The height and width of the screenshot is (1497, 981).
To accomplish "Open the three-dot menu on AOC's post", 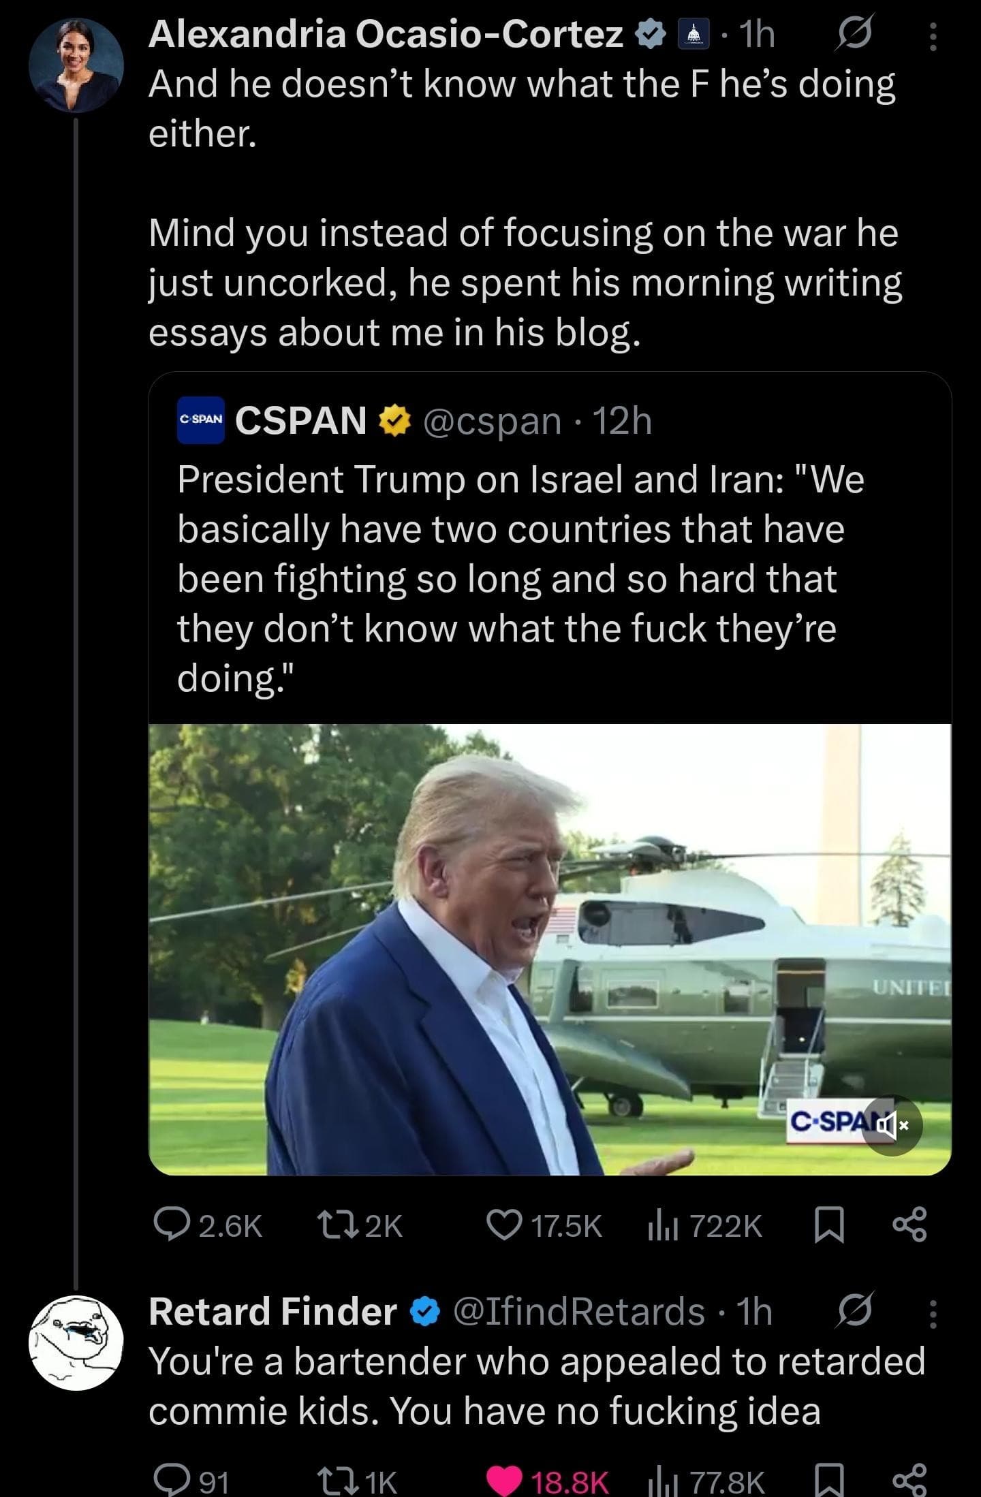I will tap(933, 37).
